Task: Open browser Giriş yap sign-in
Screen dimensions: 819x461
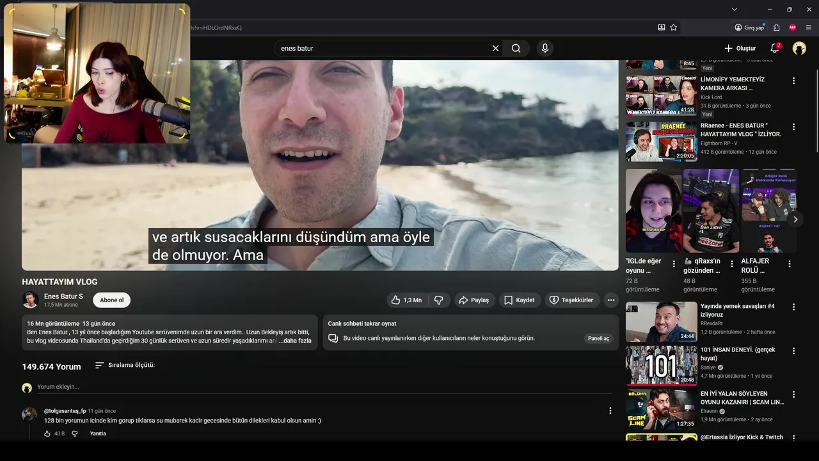Action: [749, 28]
